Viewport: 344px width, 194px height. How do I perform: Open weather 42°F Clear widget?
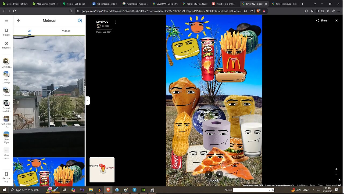(x=300, y=190)
